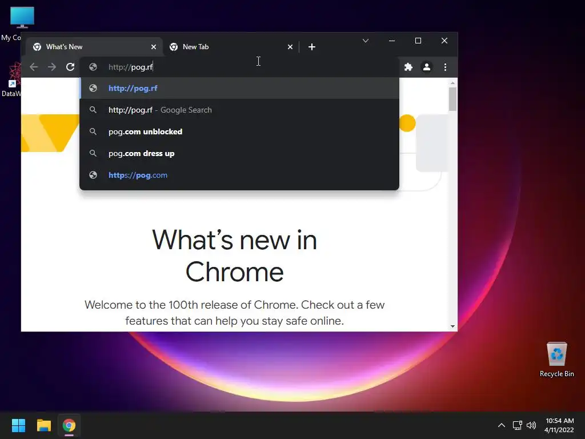
Task: Choose http://pog.rf - Google Search suggestion
Action: tap(239, 110)
